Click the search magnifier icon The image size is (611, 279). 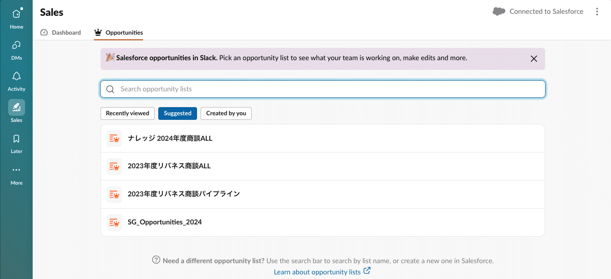110,89
